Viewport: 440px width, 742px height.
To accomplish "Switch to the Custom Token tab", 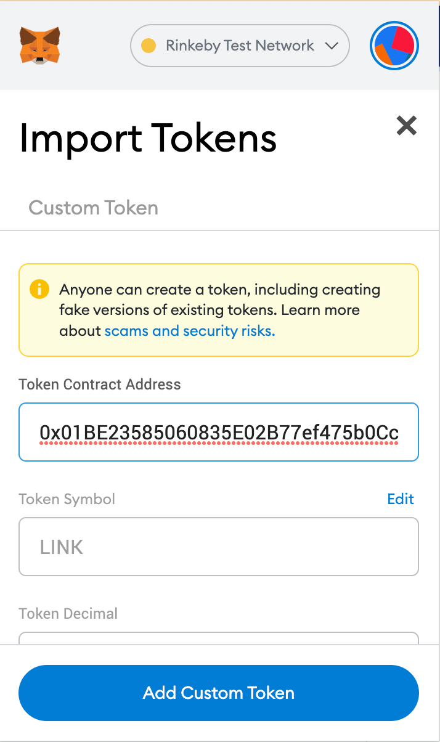I will 94,208.
